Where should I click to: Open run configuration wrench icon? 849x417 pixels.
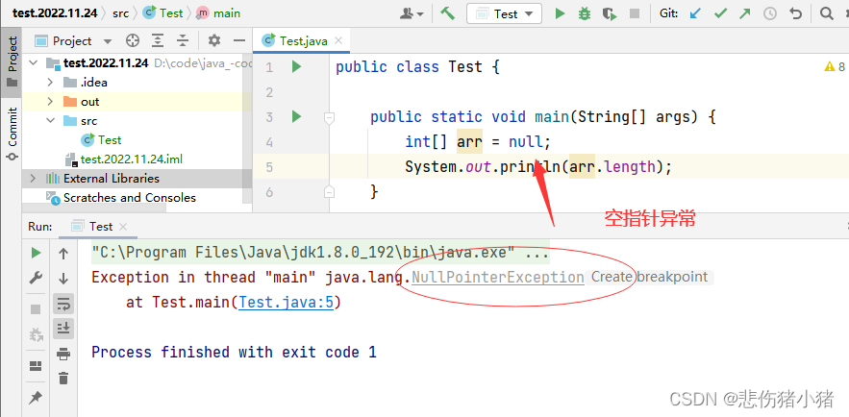pos(36,278)
